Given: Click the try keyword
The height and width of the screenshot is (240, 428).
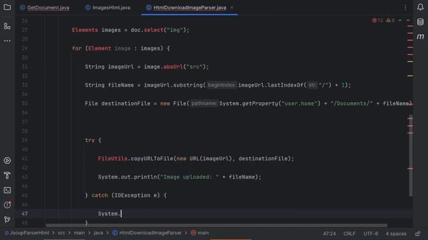Looking at the screenshot, I should click(x=90, y=140).
